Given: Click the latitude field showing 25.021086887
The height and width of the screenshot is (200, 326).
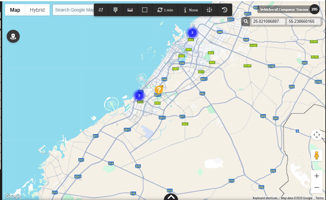Looking at the screenshot, I should pyautogui.click(x=268, y=22).
